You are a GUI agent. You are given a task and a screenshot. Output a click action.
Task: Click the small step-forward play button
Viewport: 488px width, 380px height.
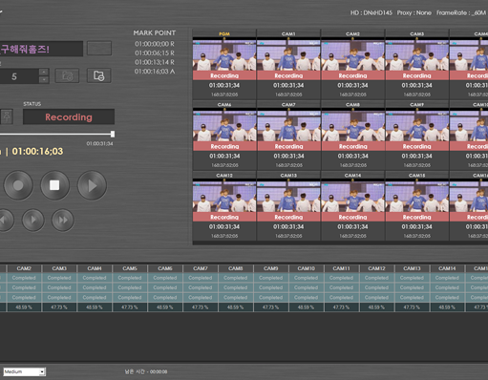(x=33, y=220)
